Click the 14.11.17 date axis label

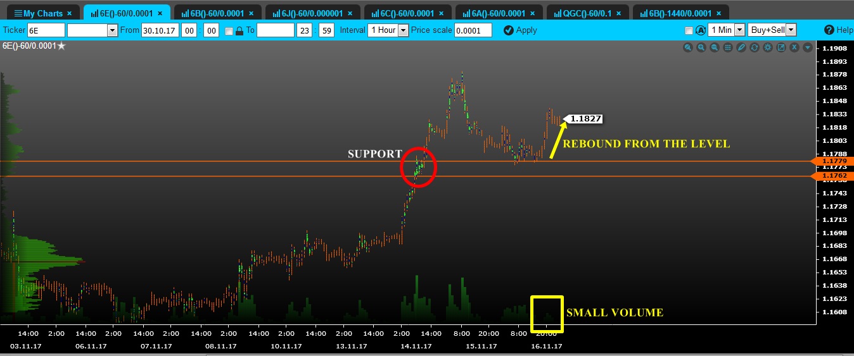click(x=416, y=346)
